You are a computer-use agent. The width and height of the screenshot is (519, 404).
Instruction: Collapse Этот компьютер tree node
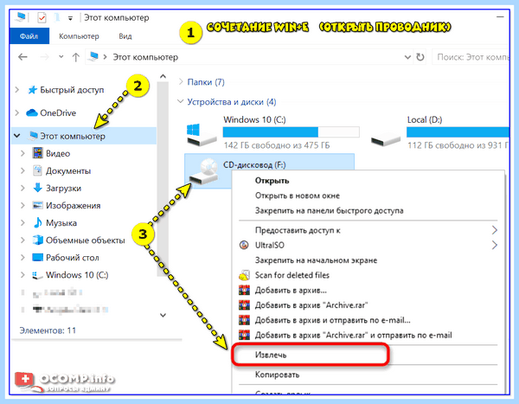click(x=17, y=136)
